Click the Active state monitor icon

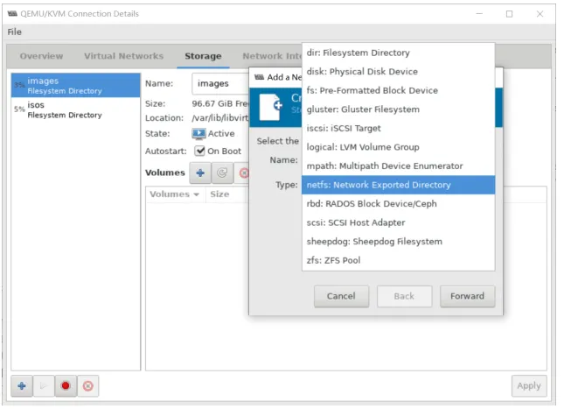[x=198, y=134]
